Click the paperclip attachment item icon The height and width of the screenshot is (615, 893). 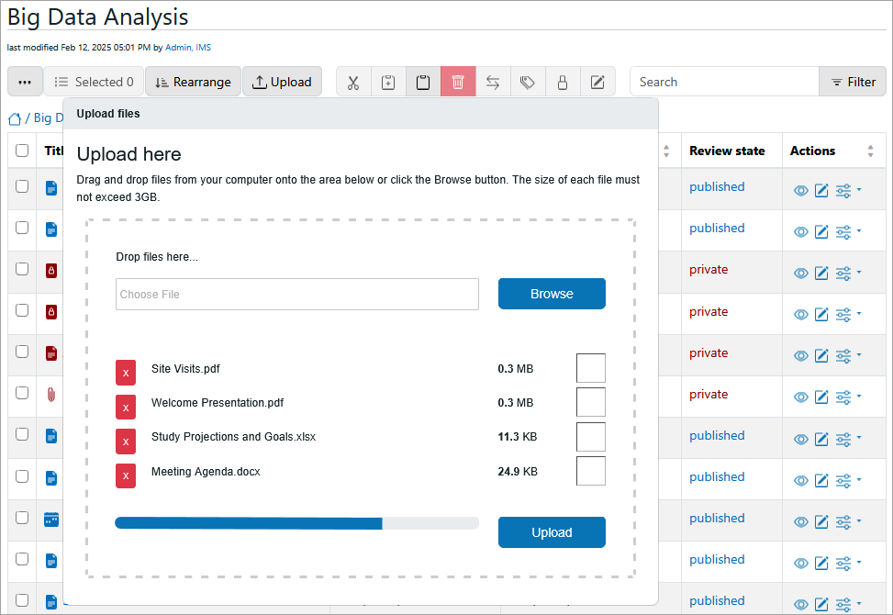click(x=51, y=394)
